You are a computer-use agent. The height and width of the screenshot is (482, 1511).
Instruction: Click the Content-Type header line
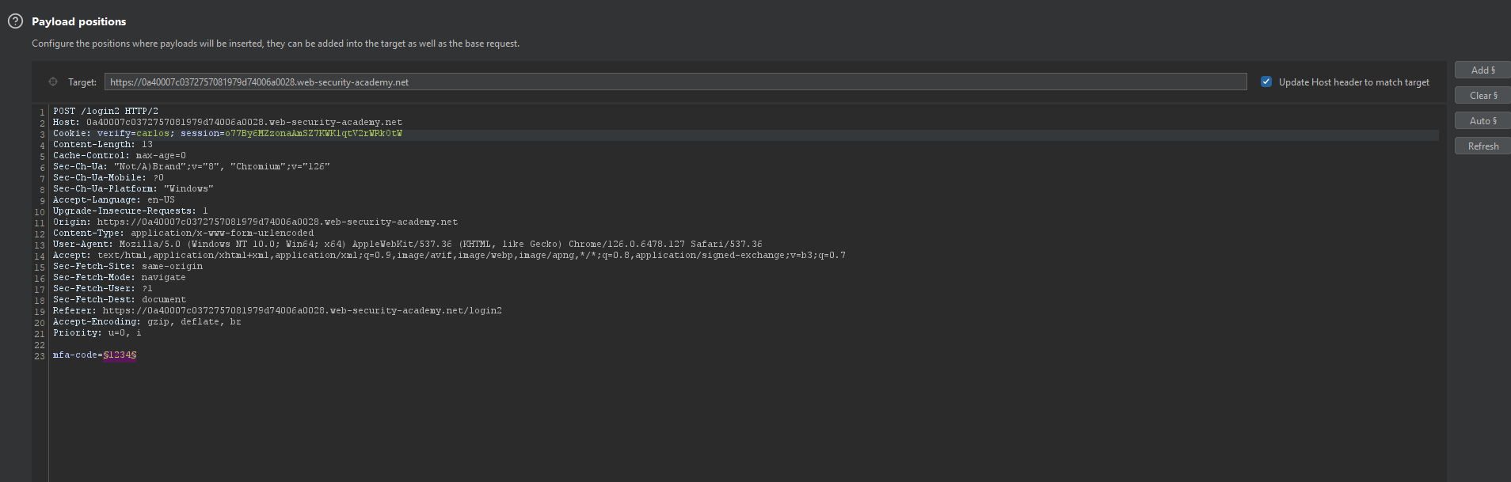(x=183, y=233)
